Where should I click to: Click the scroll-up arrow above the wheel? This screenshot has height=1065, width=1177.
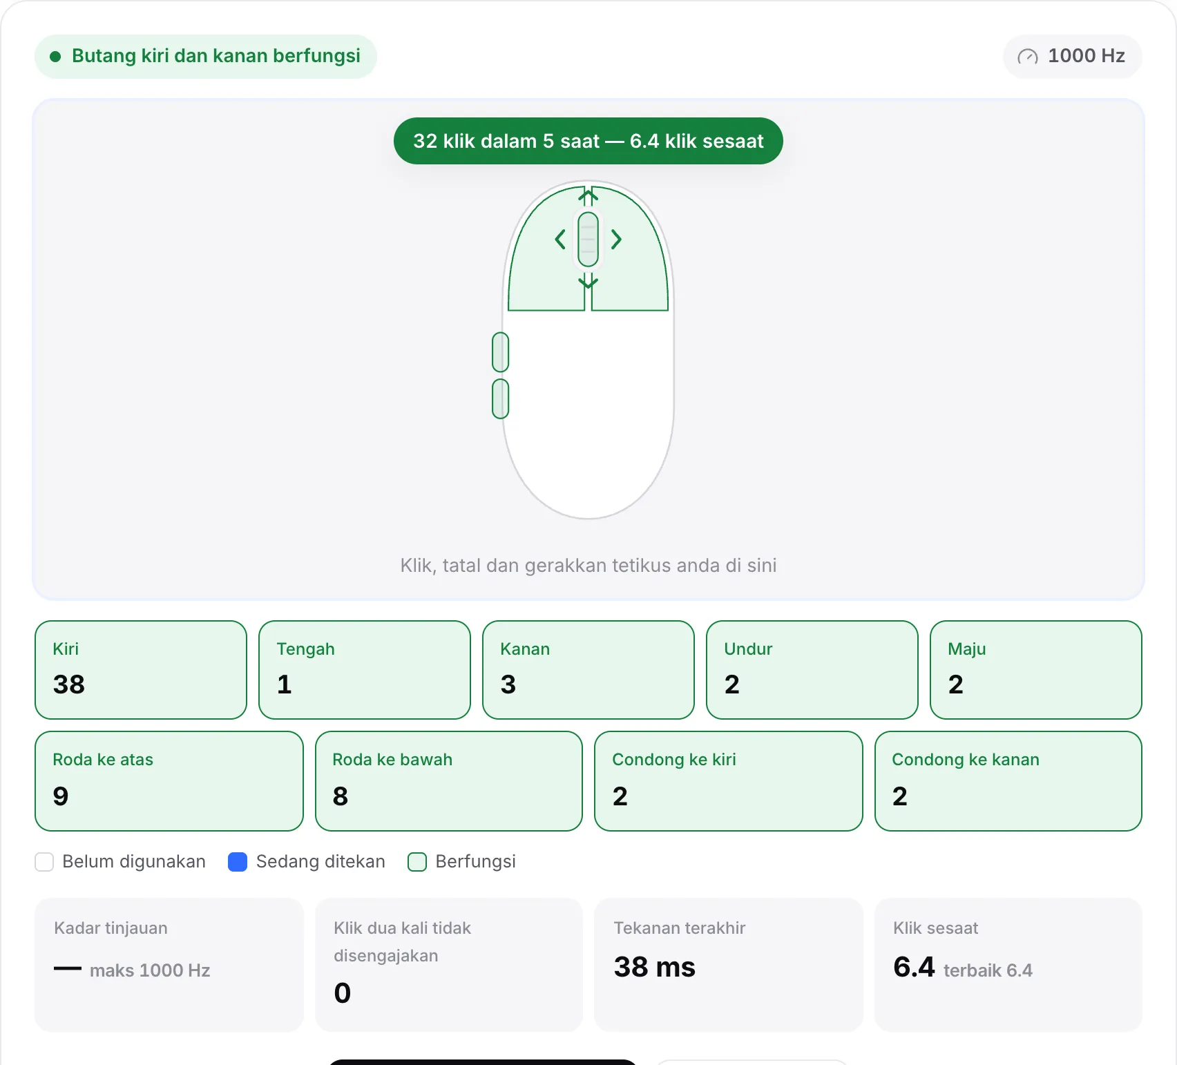[588, 198]
